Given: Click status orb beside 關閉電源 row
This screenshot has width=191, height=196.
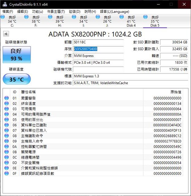Looking at the screenshot, I should 6,152.
